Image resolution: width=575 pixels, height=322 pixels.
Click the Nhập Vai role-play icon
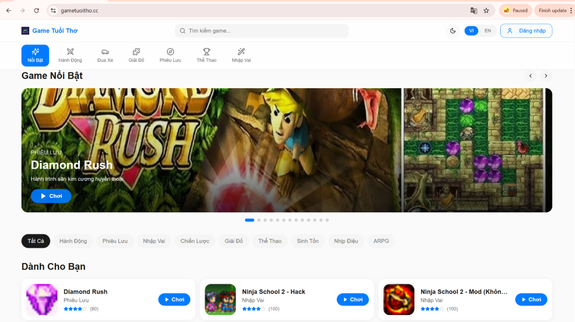[x=241, y=52]
